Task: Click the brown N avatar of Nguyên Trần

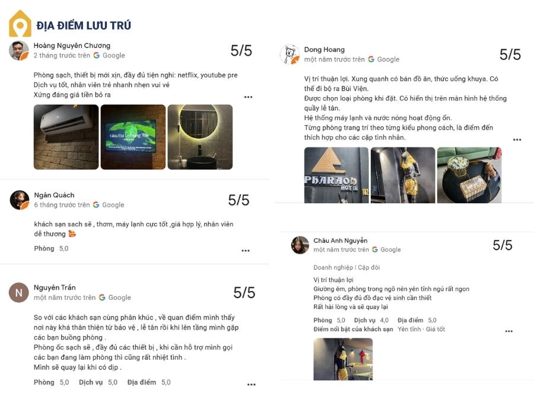Action: pyautogui.click(x=19, y=293)
